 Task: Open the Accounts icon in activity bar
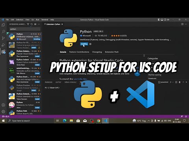(3, 105)
